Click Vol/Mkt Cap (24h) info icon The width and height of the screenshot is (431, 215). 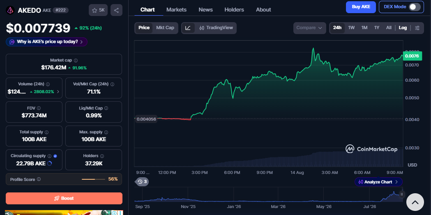pos(112,84)
